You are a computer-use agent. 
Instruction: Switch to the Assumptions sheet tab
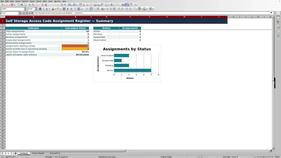coord(55,153)
